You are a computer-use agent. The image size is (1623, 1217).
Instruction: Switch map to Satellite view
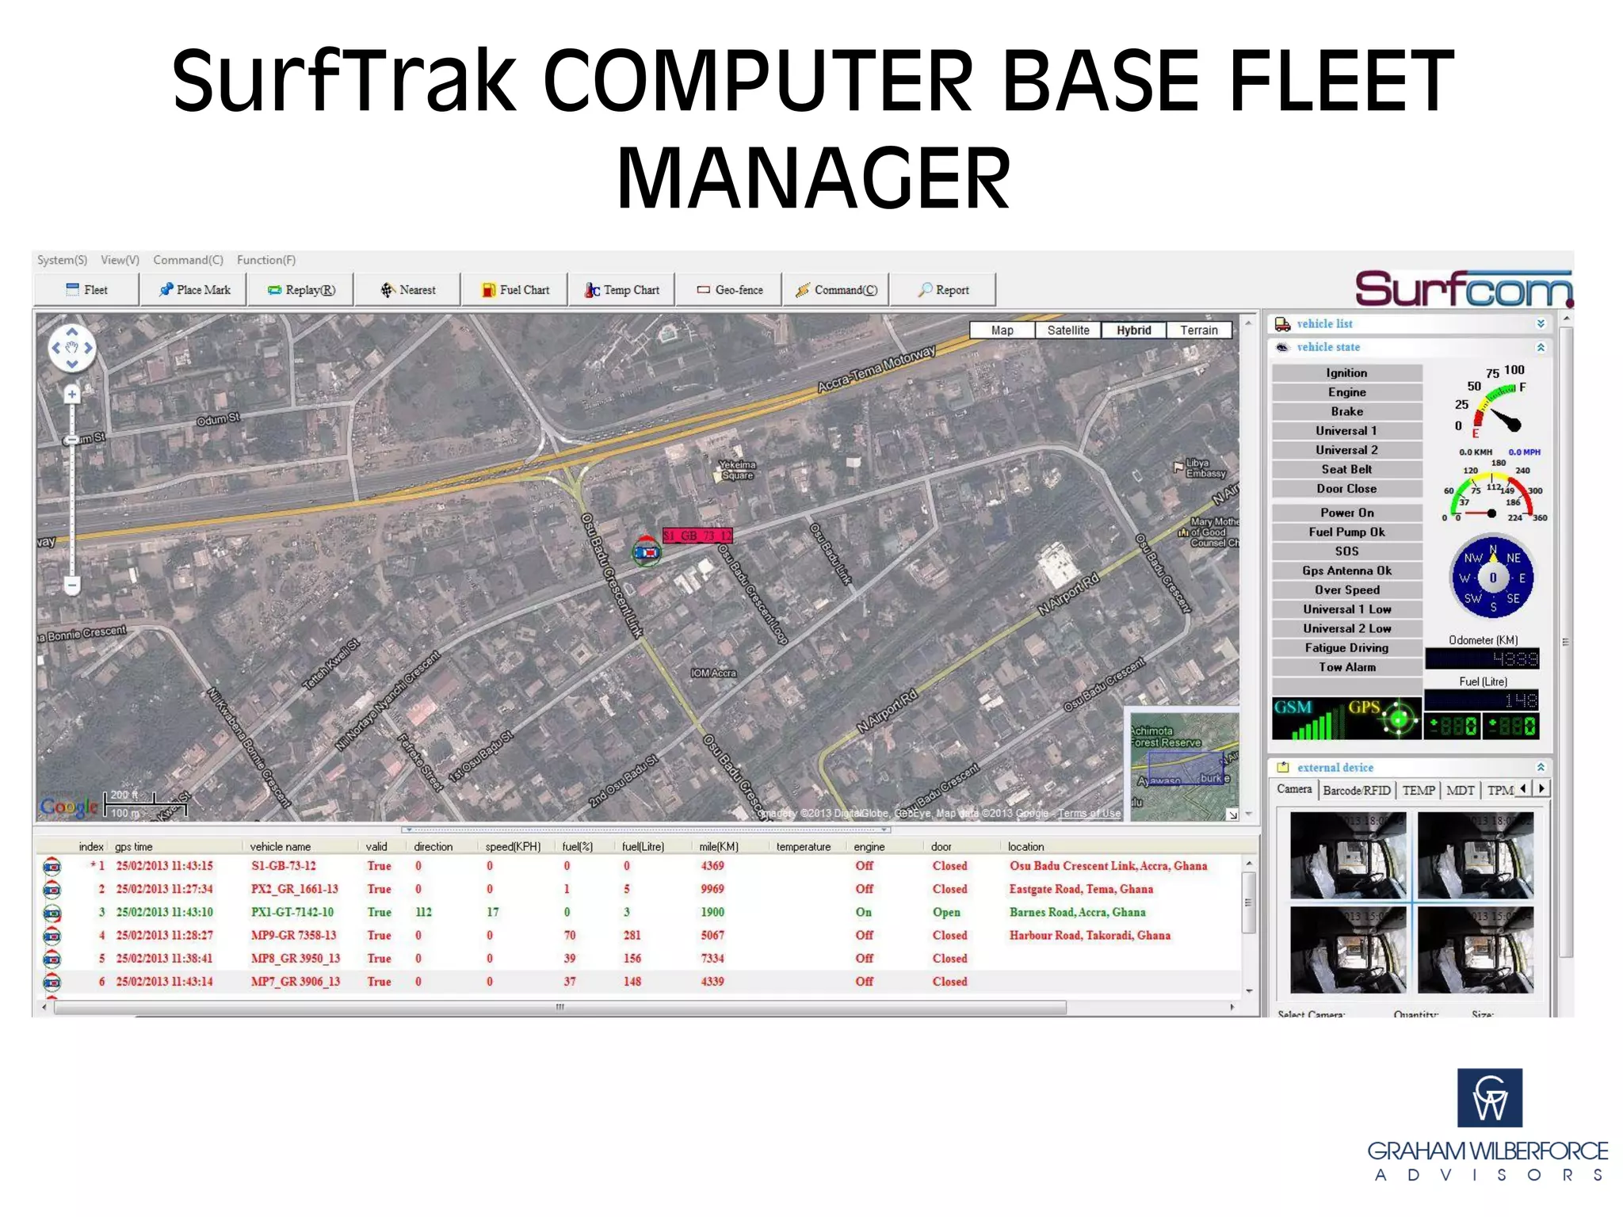[x=1068, y=330]
